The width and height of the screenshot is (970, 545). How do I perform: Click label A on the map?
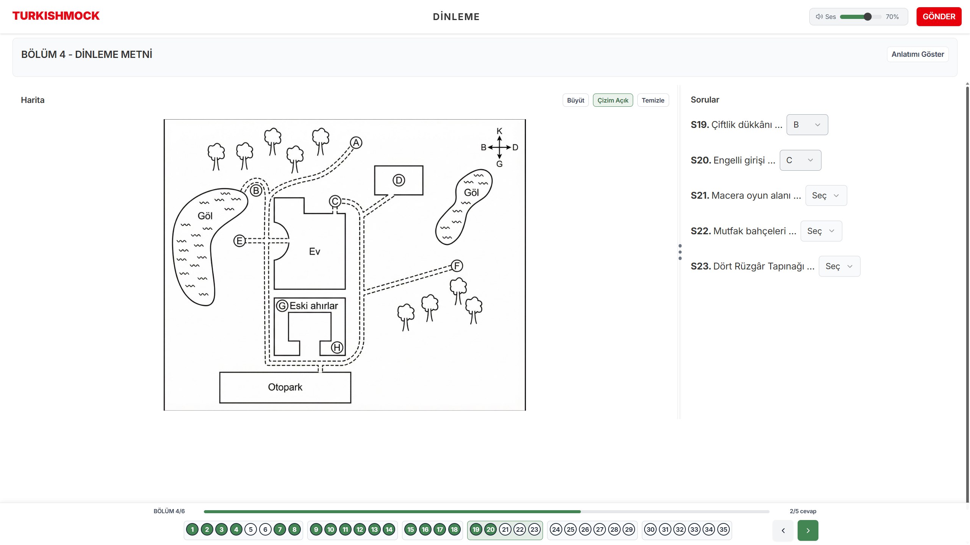tap(356, 143)
